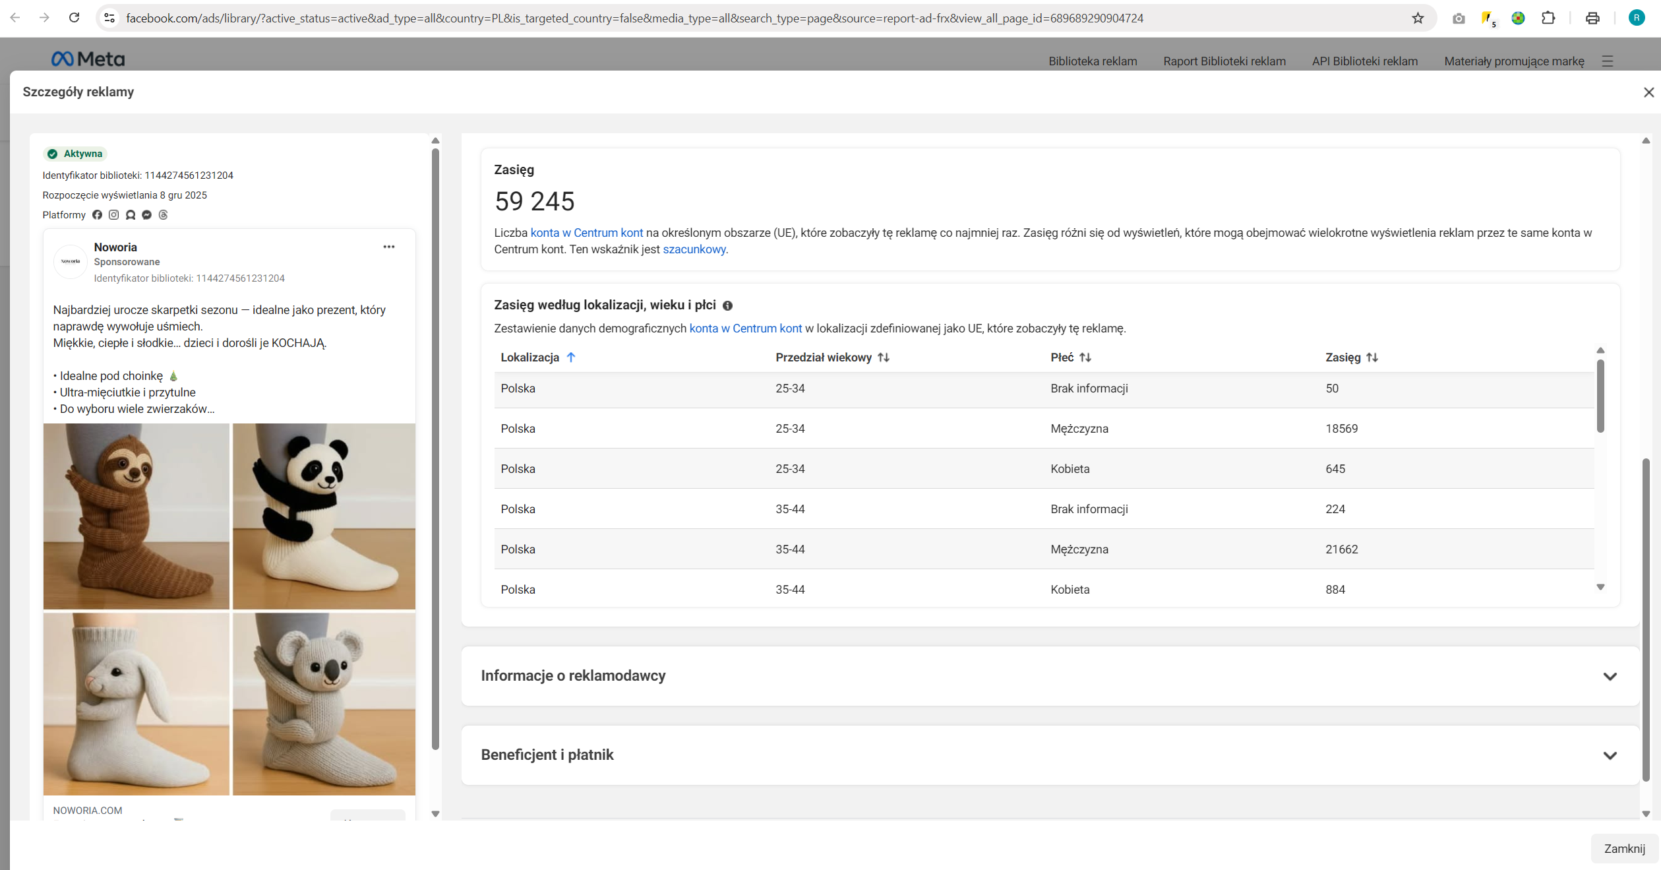This screenshot has width=1661, height=870.
Task: Click the sloth socks image thumbnail
Action: coord(136,516)
